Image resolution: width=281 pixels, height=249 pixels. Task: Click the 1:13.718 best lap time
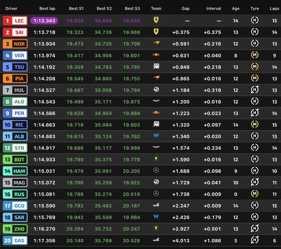[x=45, y=32]
